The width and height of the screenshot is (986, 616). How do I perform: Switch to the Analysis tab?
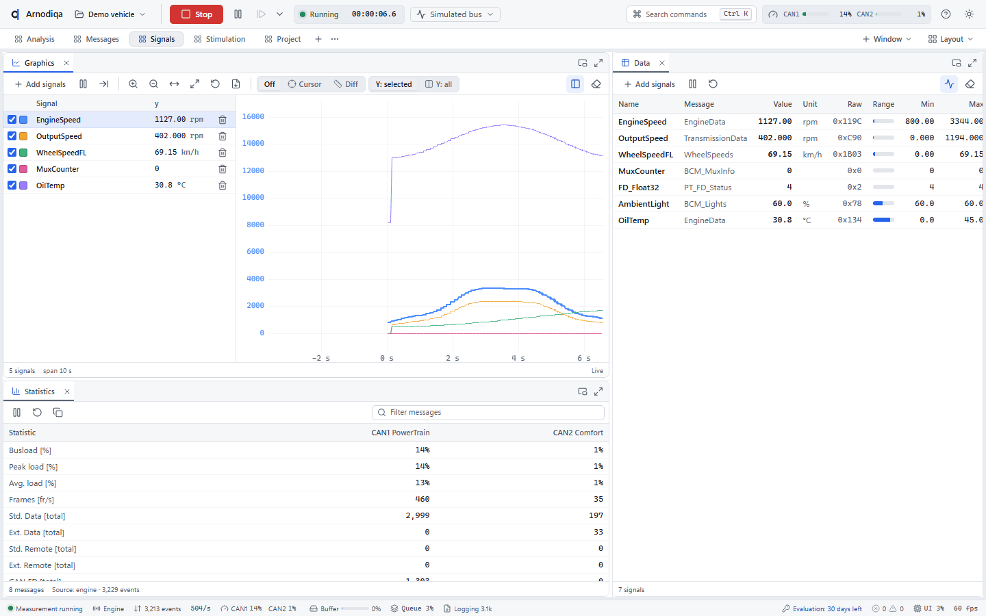point(34,39)
